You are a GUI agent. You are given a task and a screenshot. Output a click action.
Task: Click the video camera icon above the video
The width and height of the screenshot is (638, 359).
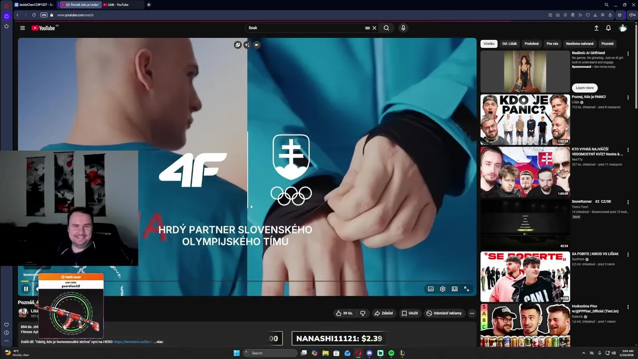click(x=257, y=45)
